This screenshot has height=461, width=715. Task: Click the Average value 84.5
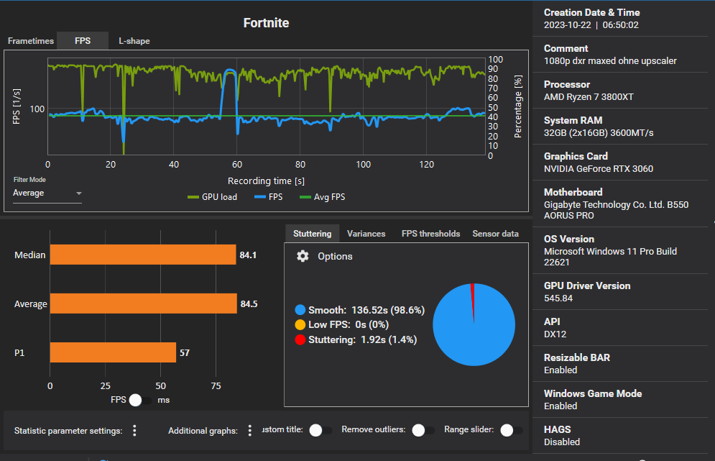[249, 303]
